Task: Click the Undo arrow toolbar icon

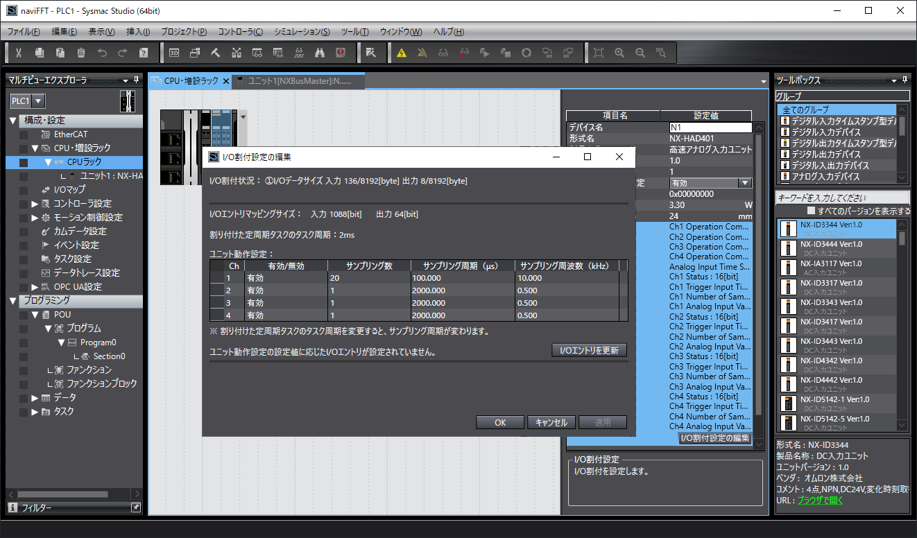Action: pyautogui.click(x=102, y=53)
